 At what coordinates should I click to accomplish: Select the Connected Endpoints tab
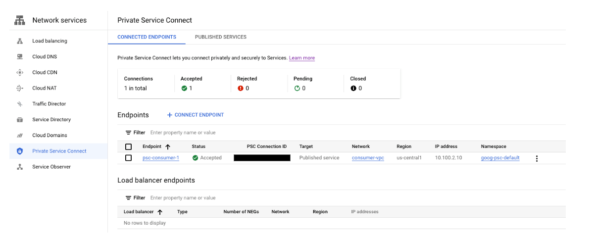147,37
